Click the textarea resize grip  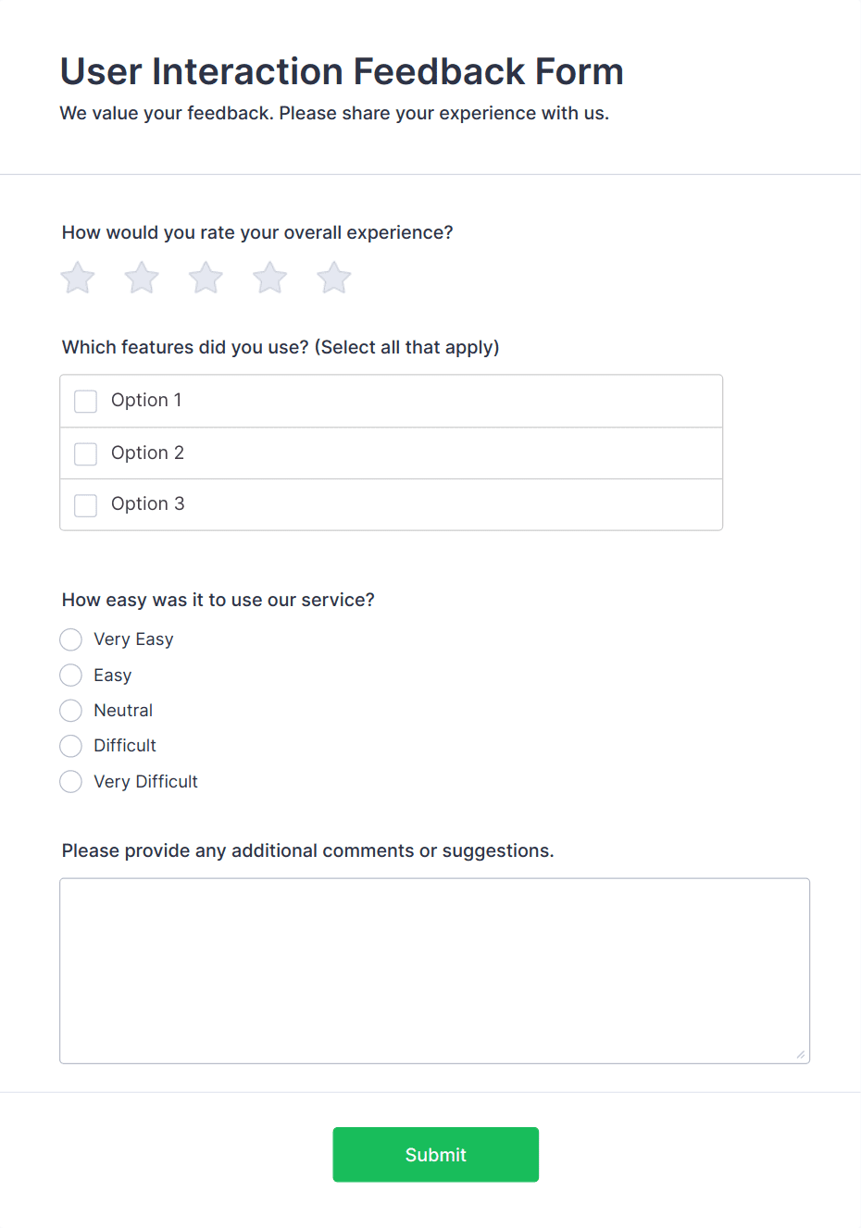point(799,1052)
